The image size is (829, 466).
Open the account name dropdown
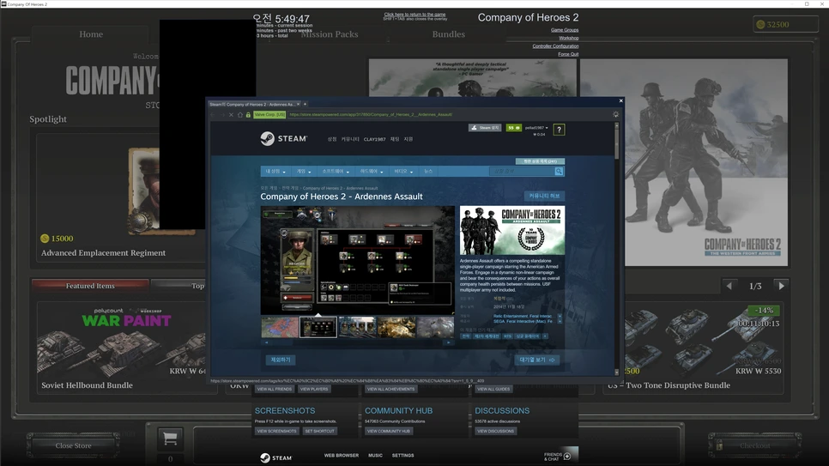pos(536,128)
